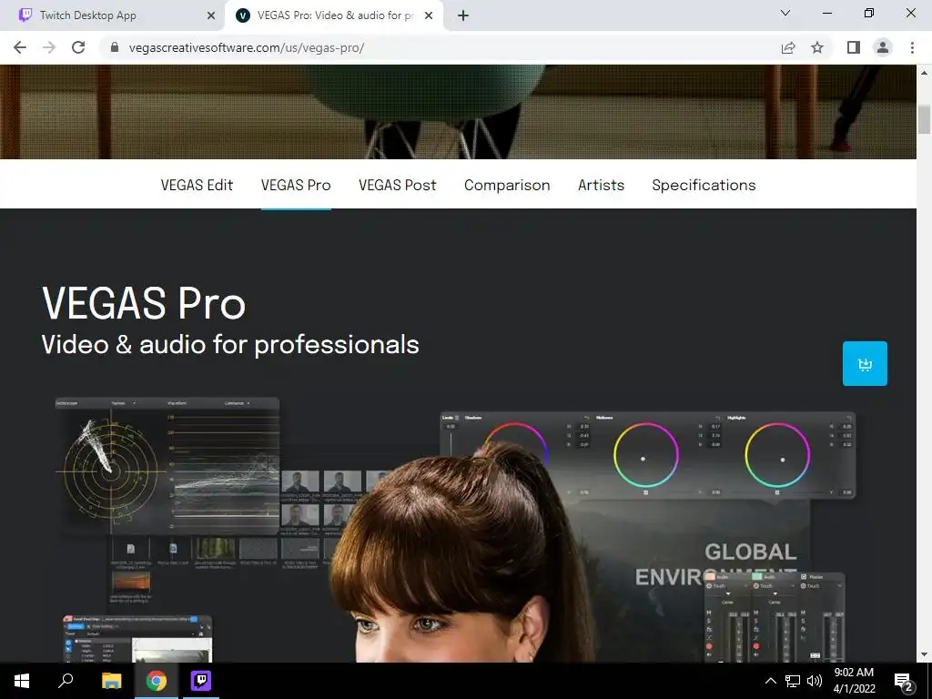Click "Video & audio for professionals" text
The width and height of the screenshot is (932, 699).
pos(230,345)
